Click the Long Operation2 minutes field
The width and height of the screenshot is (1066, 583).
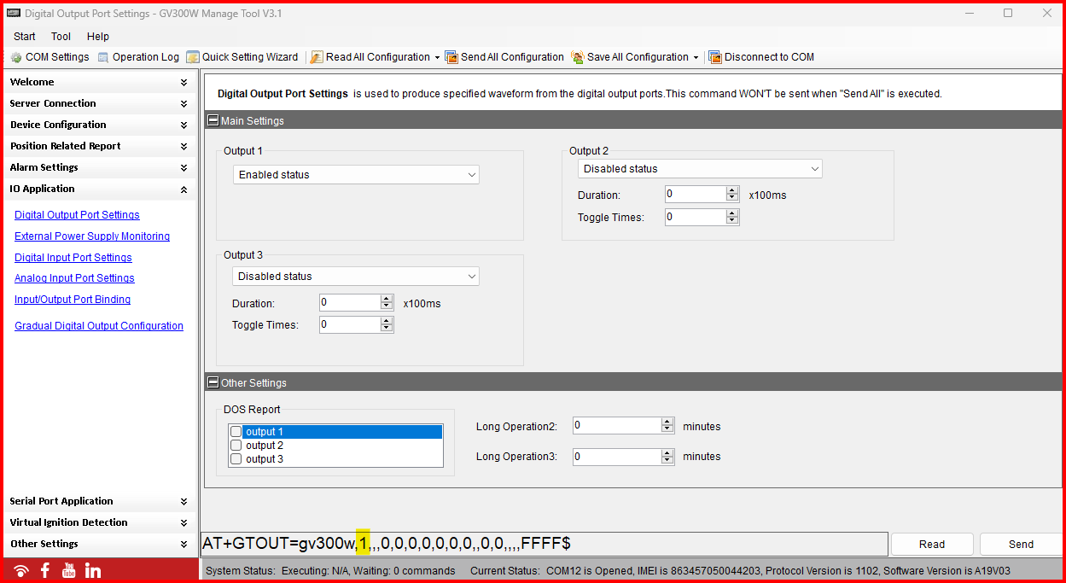tap(616, 426)
